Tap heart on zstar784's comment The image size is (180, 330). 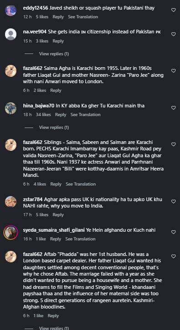click(x=173, y=202)
